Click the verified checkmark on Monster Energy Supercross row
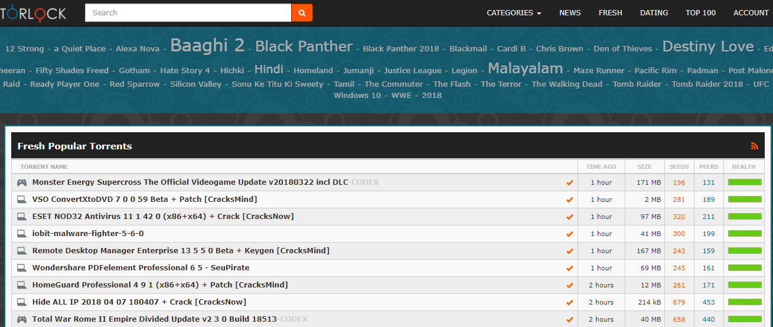 point(569,183)
